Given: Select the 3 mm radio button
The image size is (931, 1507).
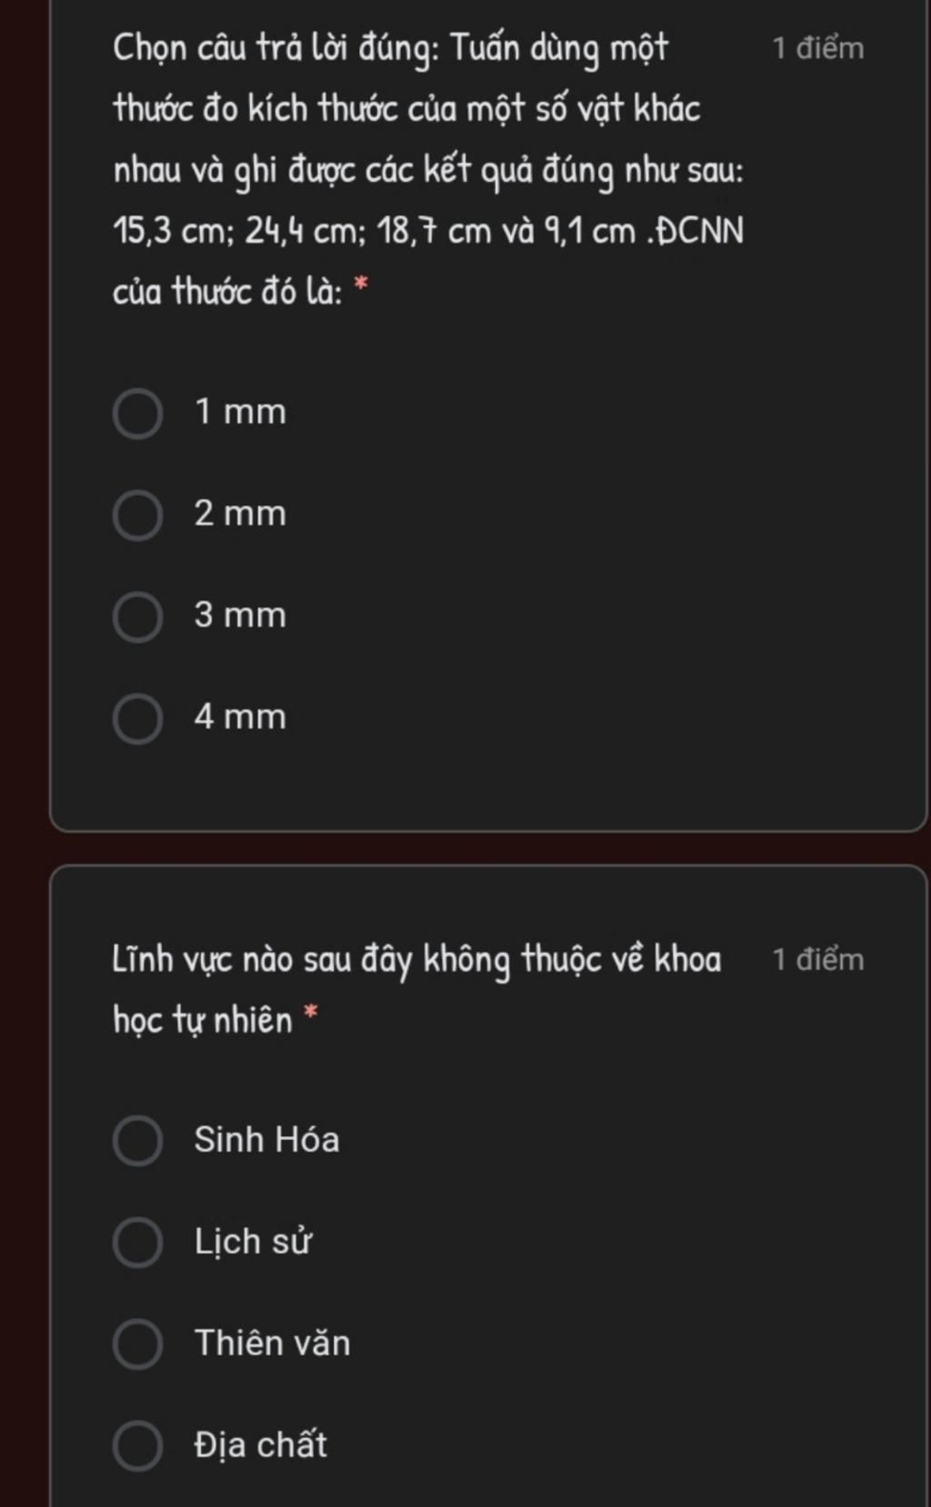Looking at the screenshot, I should tap(137, 618).
